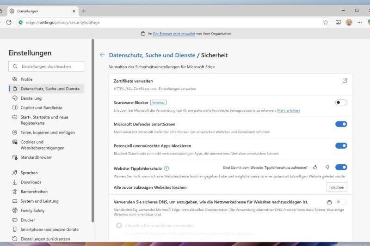The height and width of the screenshot is (246, 370).
Task: Click the Microsoft Defender SmartScreen label
Action: pyautogui.click(x=144, y=124)
